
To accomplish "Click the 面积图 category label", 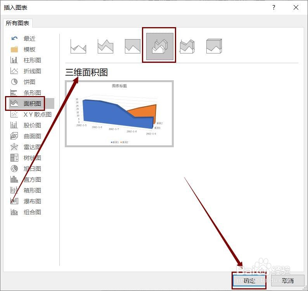I will tap(32, 103).
